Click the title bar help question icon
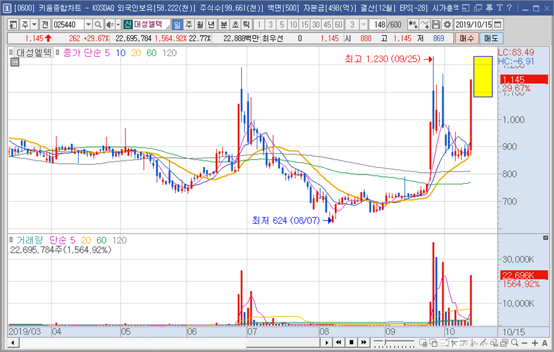Image resolution: width=554 pixels, height=352 pixels. click(509, 7)
